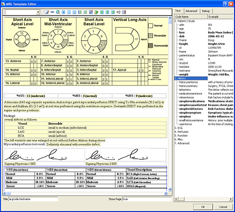Expand the 6. Misc. category
235x212 pixels.
point(179,139)
